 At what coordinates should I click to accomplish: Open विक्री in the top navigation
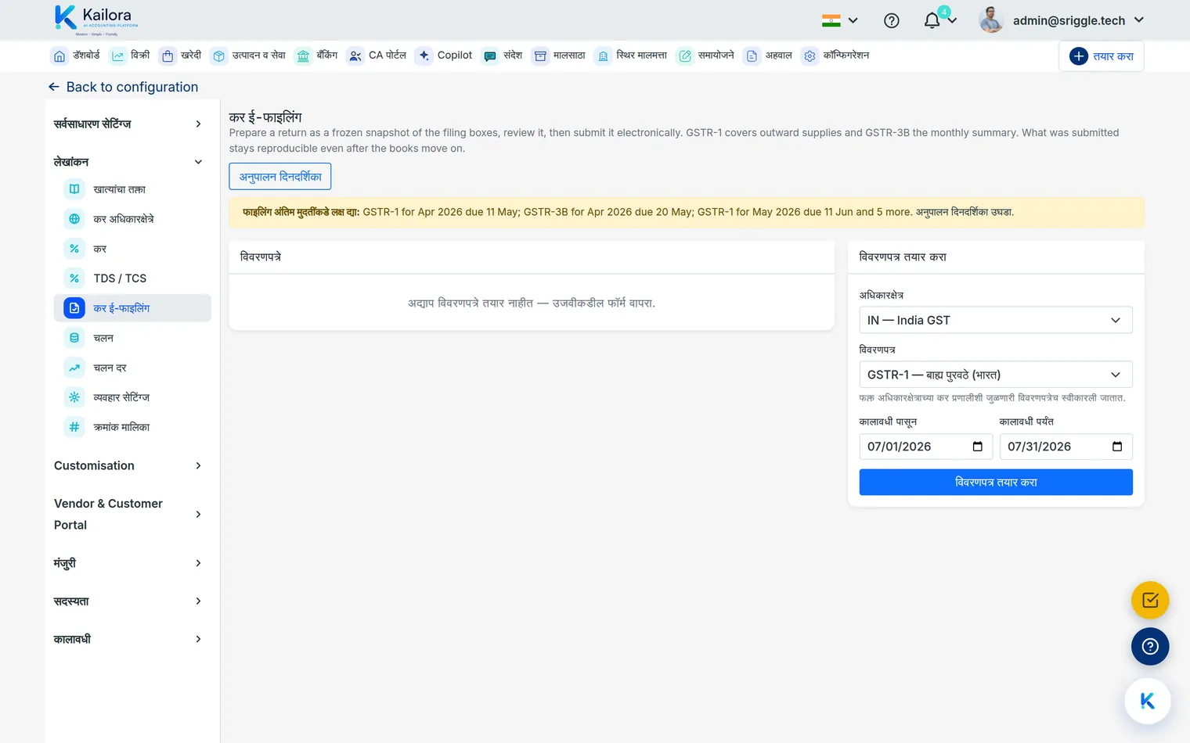[129, 56]
